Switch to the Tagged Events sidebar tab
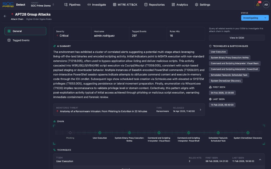271x169 pixels. [25, 40]
